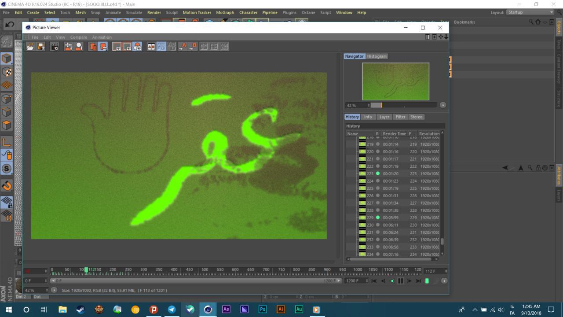This screenshot has height=317, width=563.
Task: Toggle the render dot for frame 231
Action: 377,232
